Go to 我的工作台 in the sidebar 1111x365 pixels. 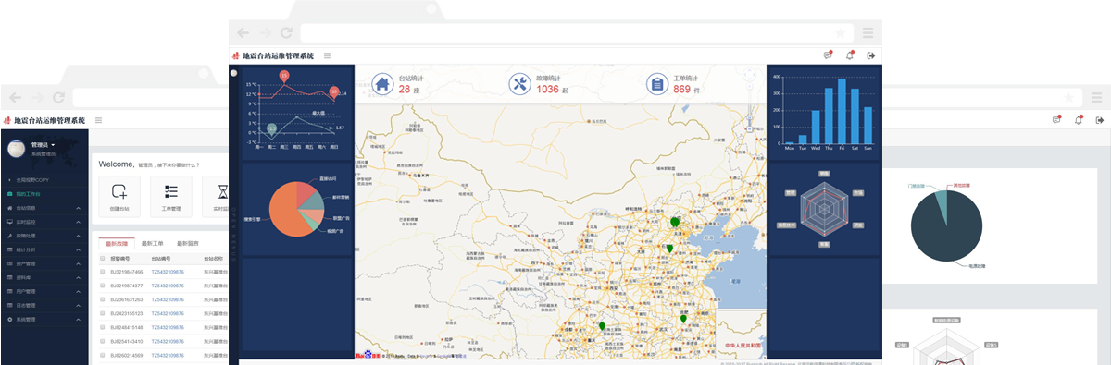(x=29, y=194)
